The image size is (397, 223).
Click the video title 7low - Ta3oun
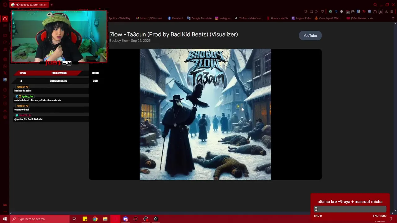click(174, 34)
